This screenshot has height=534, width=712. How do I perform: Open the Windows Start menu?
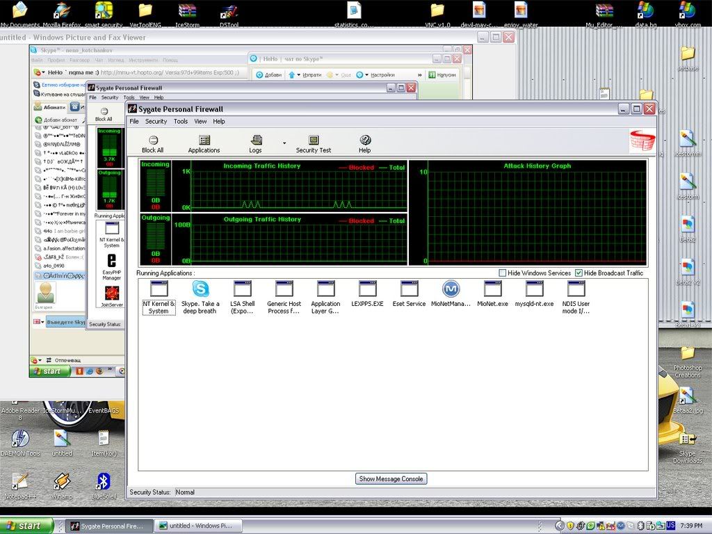(x=26, y=526)
